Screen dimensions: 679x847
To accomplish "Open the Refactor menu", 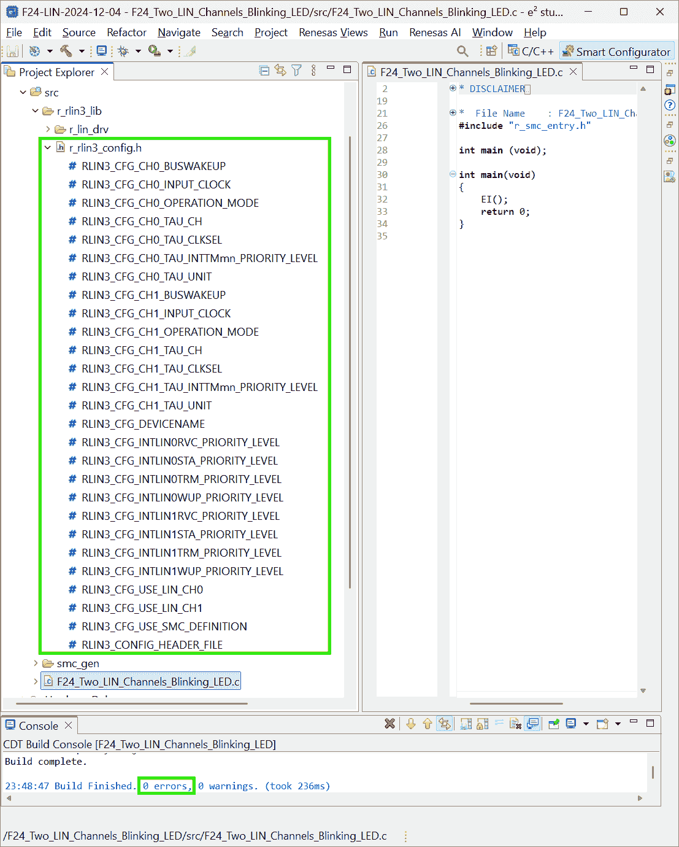I will click(126, 33).
